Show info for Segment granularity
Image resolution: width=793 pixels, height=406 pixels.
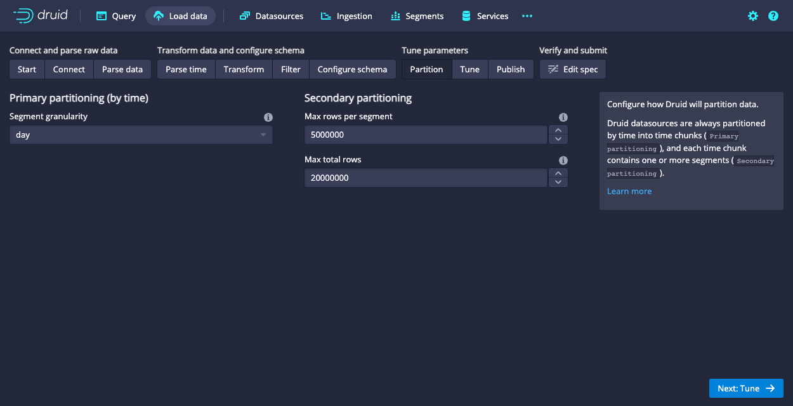point(268,117)
